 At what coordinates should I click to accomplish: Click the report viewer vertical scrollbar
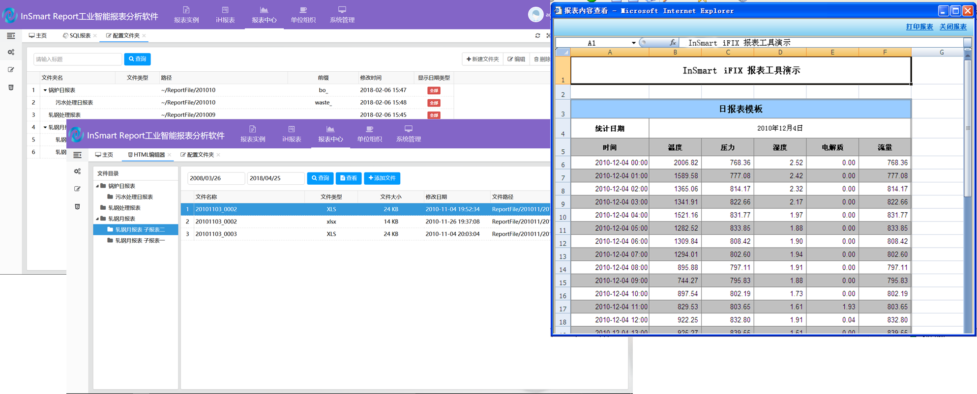968,128
